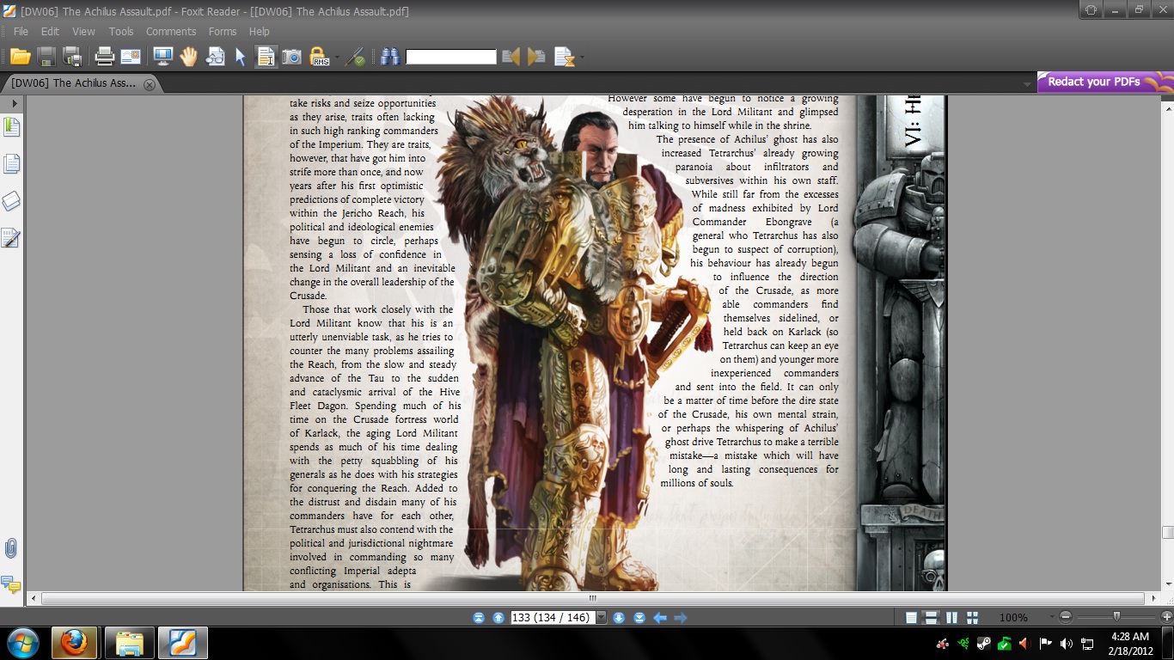Viewport: 1174px width, 660px height.
Task: Go to last page button
Action: pos(639,618)
